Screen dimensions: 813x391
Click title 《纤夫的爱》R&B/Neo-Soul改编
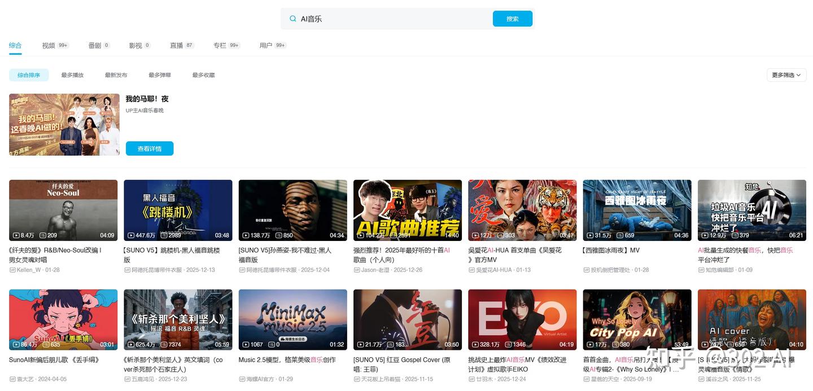point(55,255)
